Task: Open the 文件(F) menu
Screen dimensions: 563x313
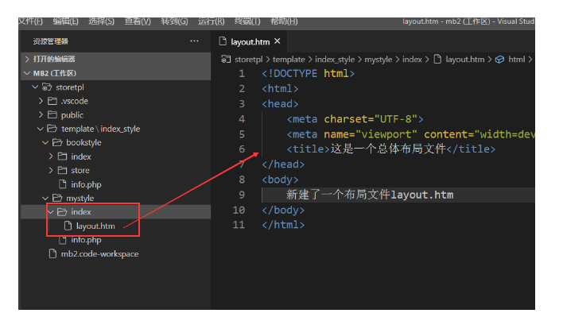Action: tap(30, 21)
